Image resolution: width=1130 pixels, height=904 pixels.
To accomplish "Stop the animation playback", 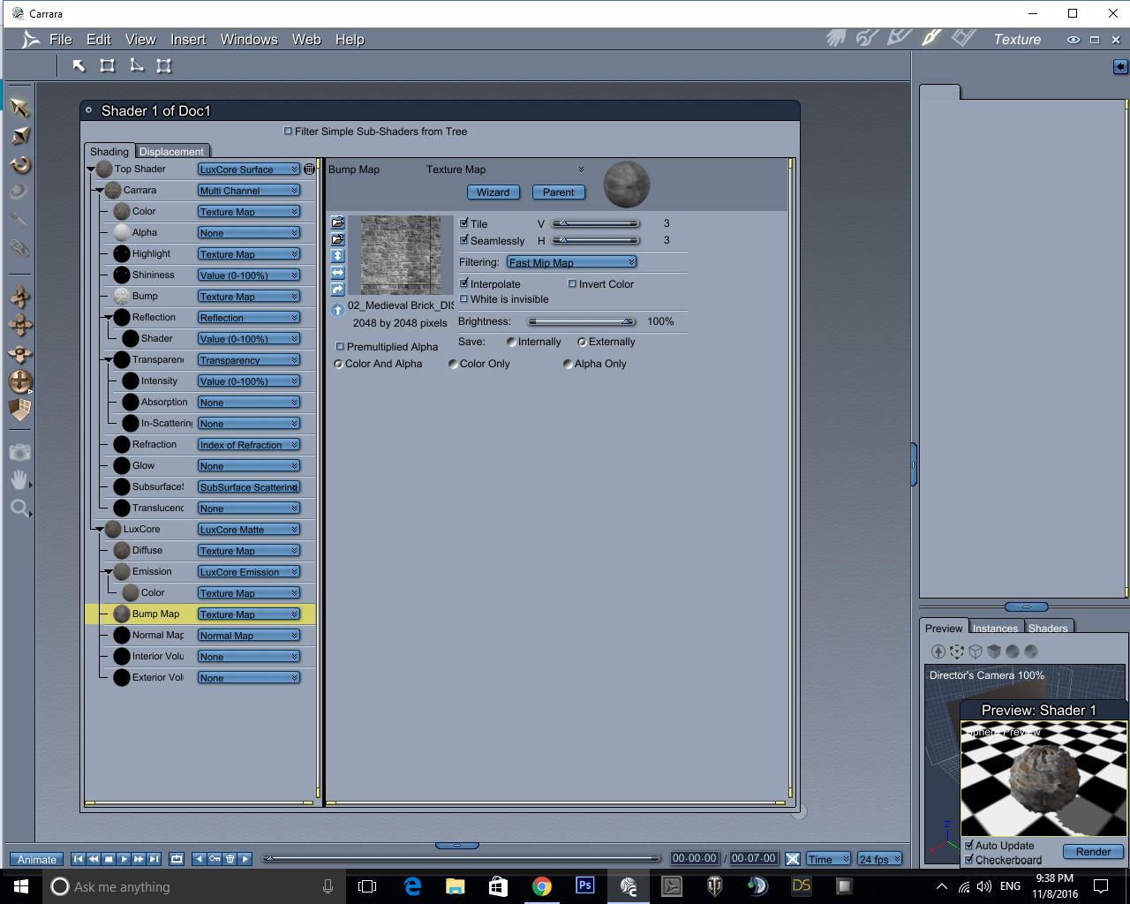I will pos(109,858).
